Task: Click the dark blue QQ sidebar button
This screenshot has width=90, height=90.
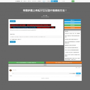Action: click(73, 20)
